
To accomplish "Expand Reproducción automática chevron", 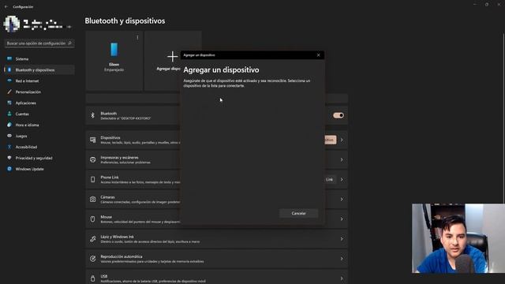I will 342,259.
